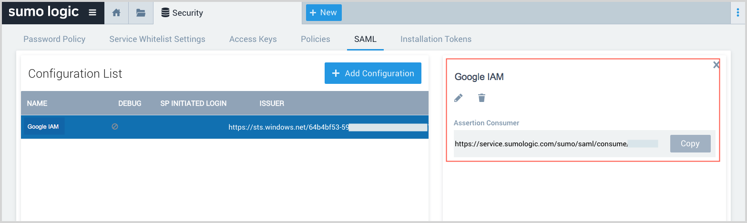Delete Google IAM using the trash icon
This screenshot has height=223, width=747.
482,98
